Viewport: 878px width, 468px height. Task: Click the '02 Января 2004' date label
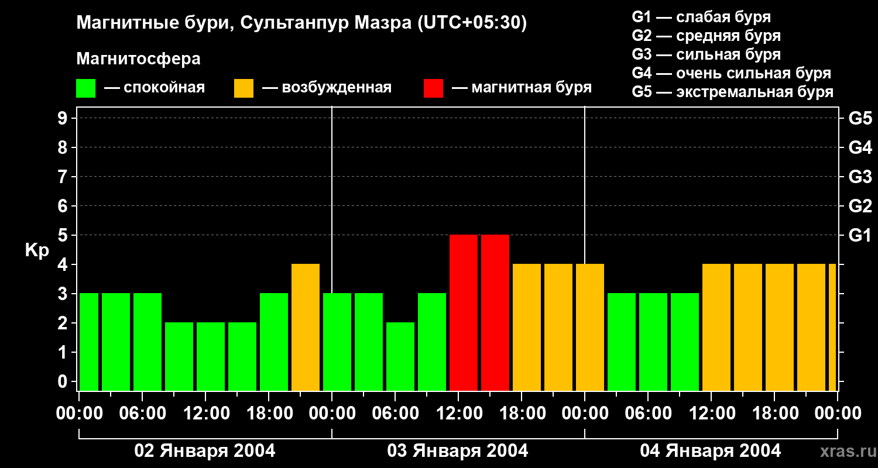(x=205, y=451)
